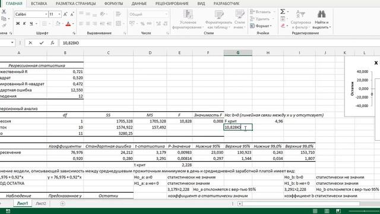Expand the font color dropdown arrow
This screenshot has height=214, width=380.
[x=73, y=24]
